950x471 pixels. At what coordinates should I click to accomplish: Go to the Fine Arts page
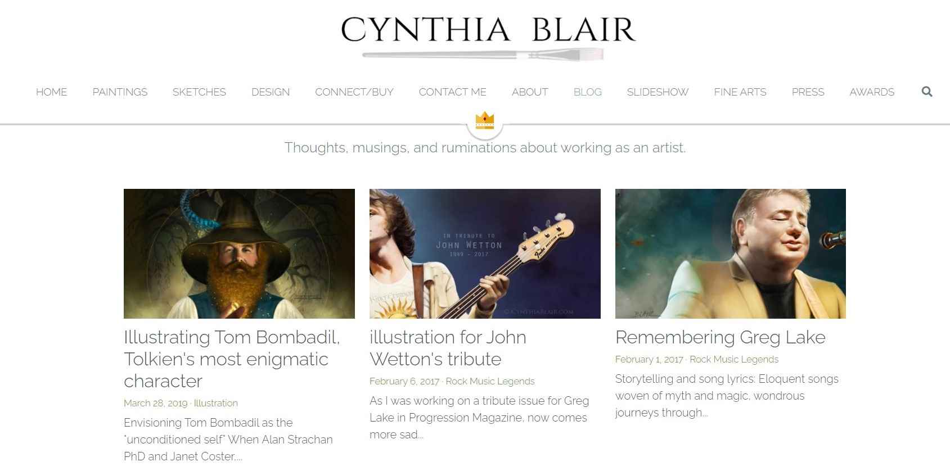740,92
